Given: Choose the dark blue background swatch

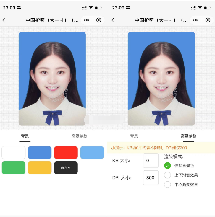Looking at the screenshot, I should coord(40,153).
